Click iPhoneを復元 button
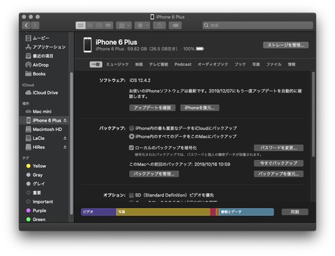 [x=200, y=108]
